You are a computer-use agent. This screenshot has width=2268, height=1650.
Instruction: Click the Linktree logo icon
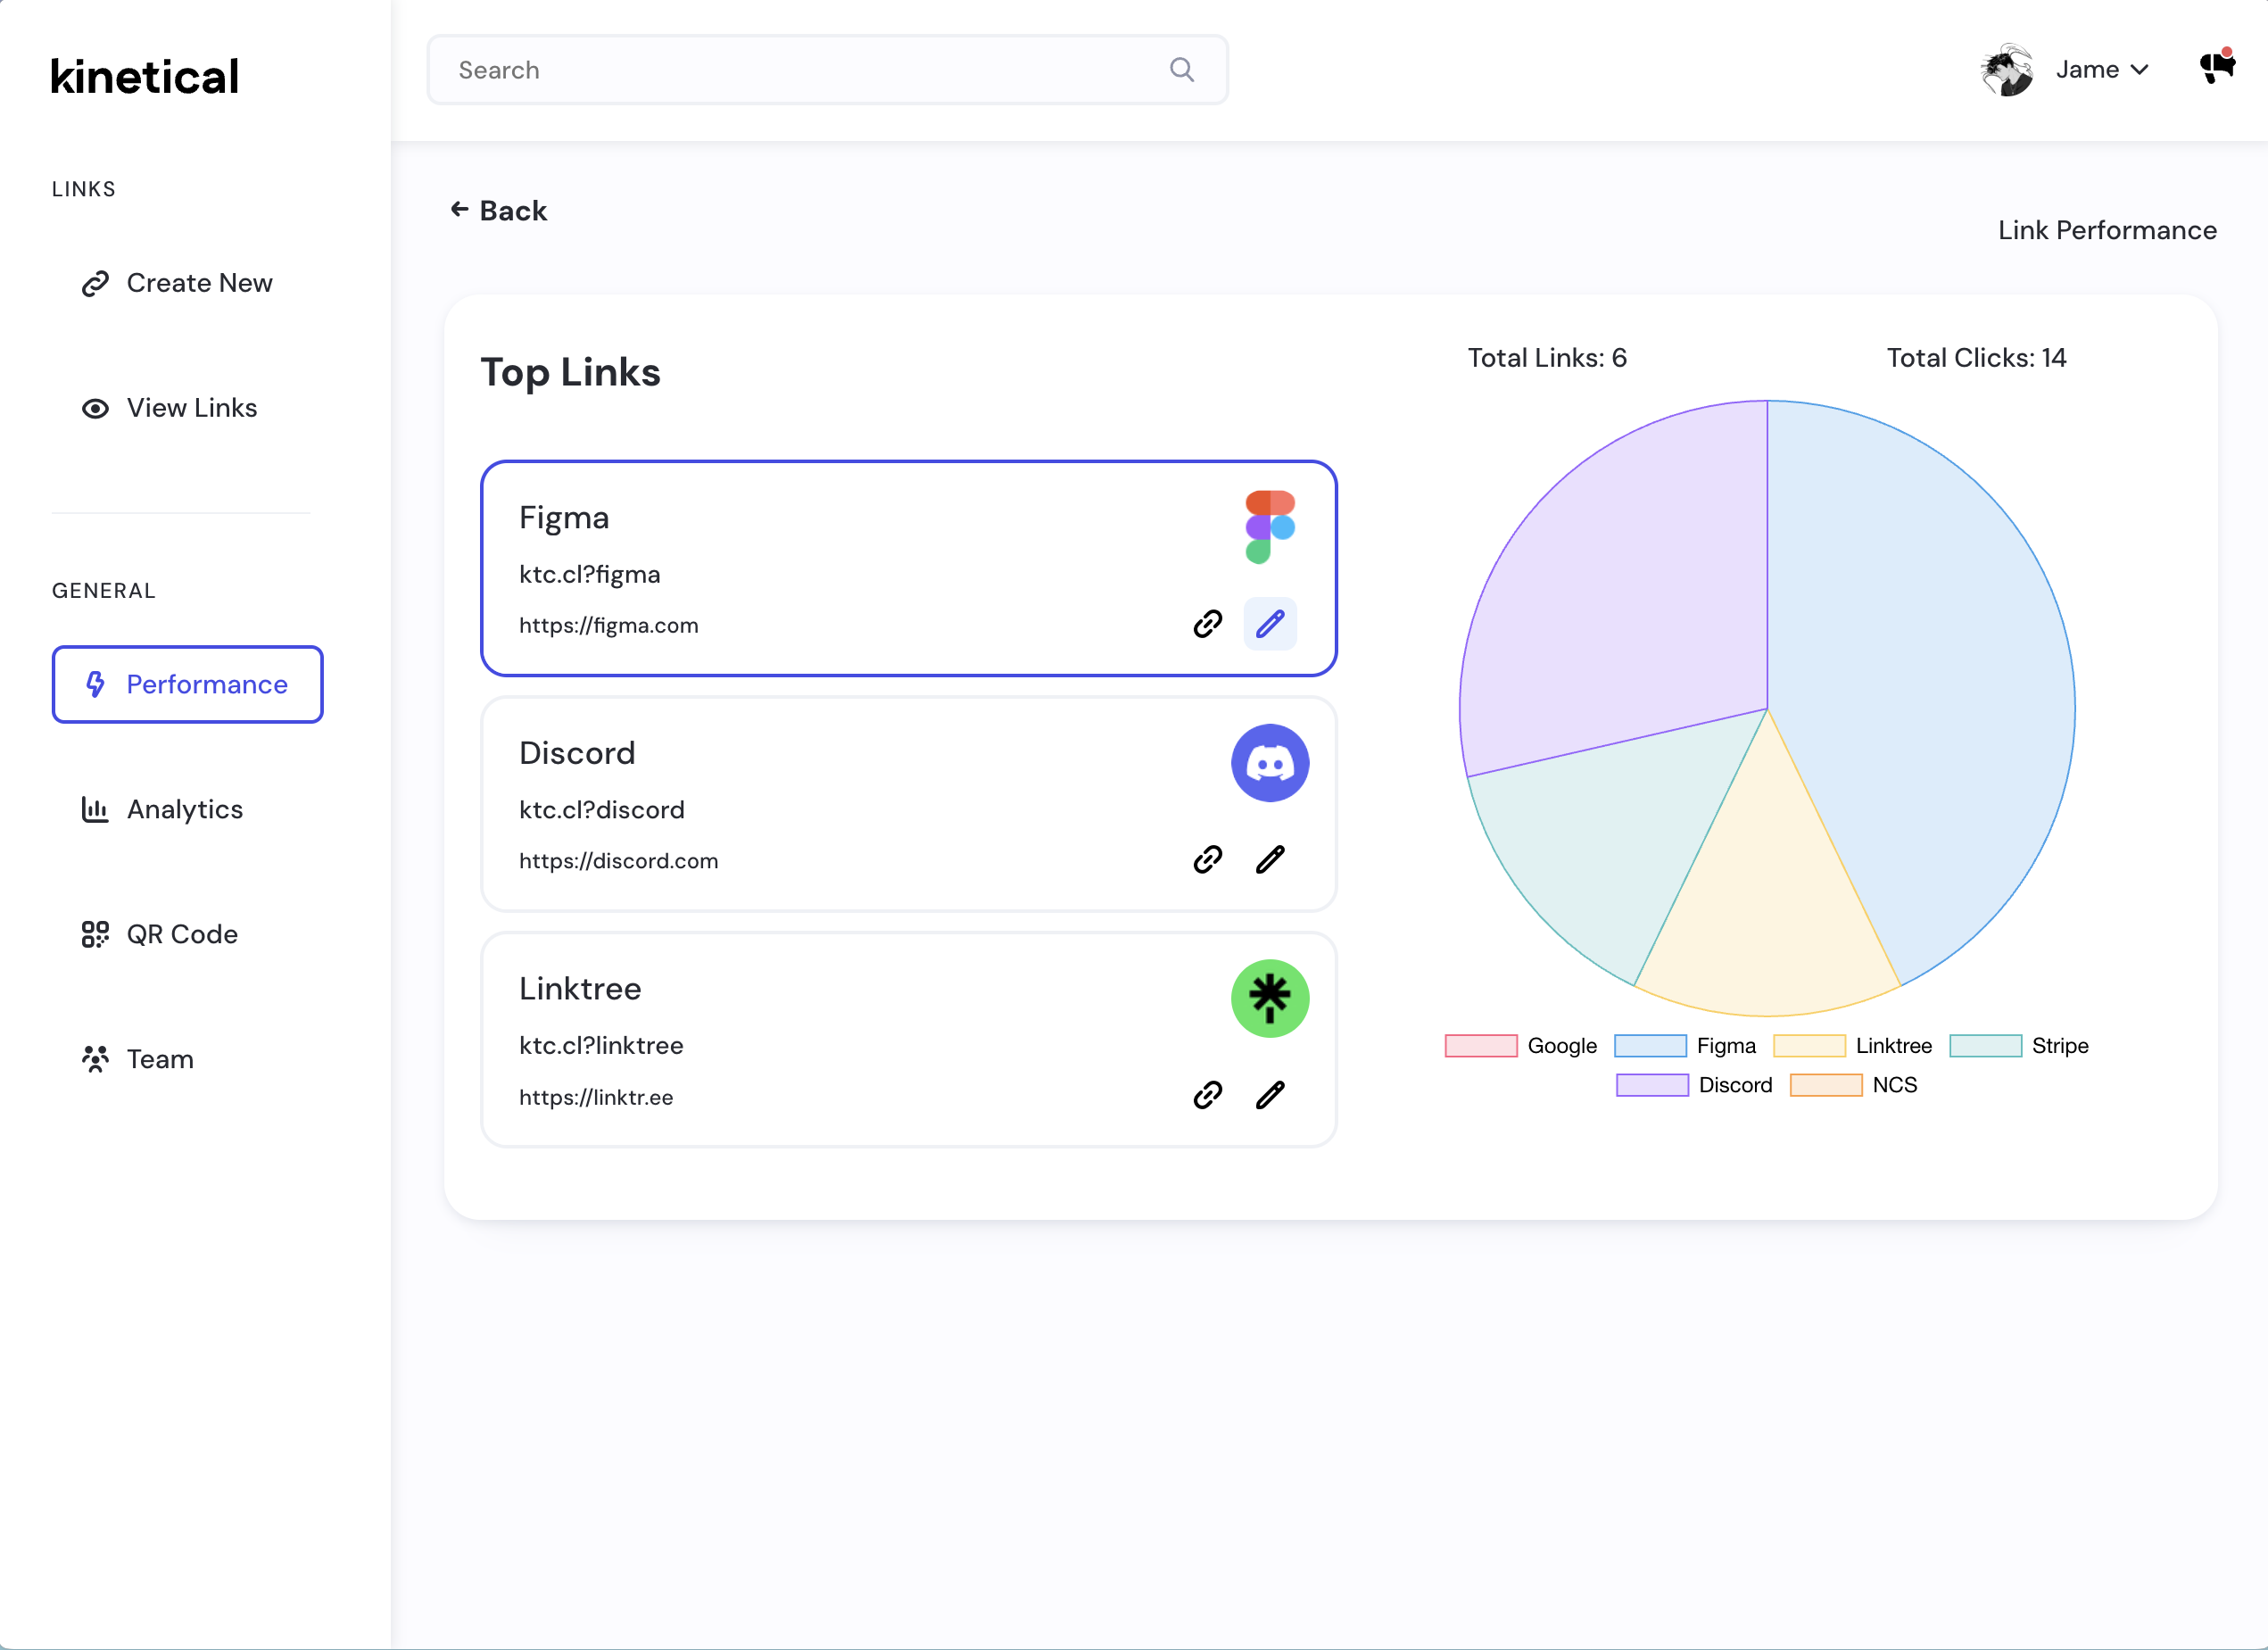(x=1270, y=998)
